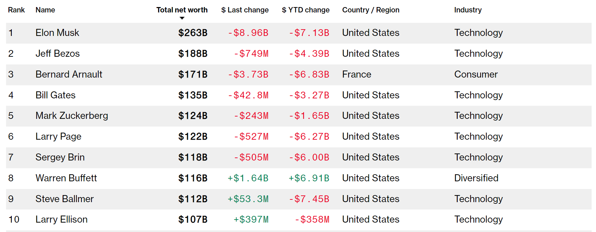This screenshot has width=596, height=232.
Task: Open Larry Page's profile link
Action: (x=58, y=137)
